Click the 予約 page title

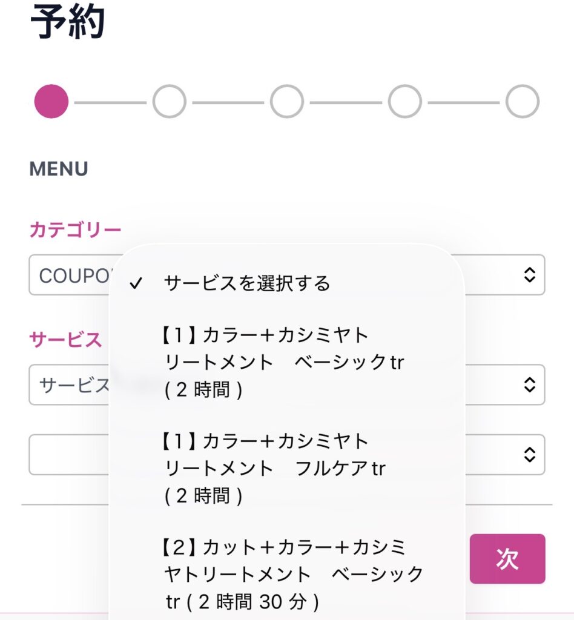point(67,22)
